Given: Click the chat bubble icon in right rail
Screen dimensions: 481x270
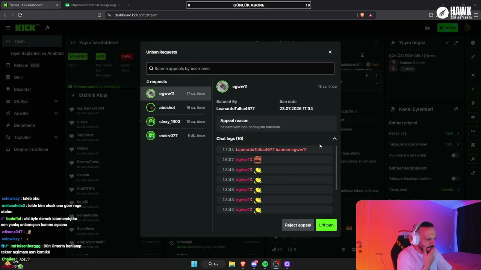Looking at the screenshot, I should click(473, 117).
